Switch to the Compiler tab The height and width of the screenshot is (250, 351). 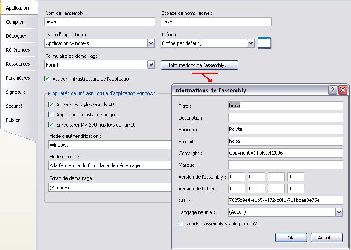coord(15,22)
